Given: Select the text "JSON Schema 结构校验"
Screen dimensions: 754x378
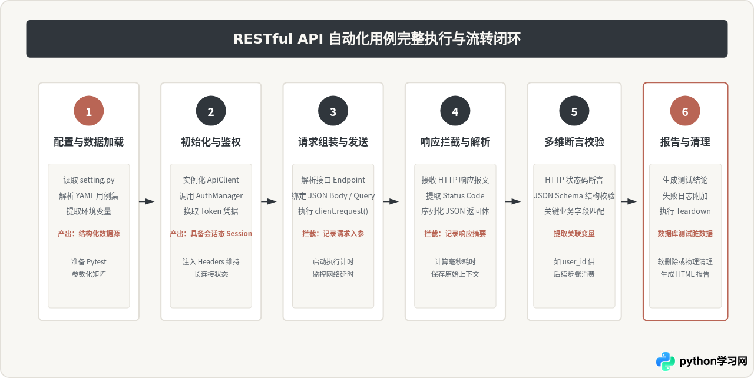Looking at the screenshot, I should click(574, 195).
